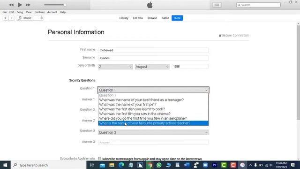
Task: Adjust the volume slider knob
Action: click(65, 5)
